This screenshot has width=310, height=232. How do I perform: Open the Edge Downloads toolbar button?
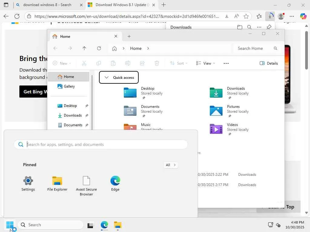click(270, 16)
